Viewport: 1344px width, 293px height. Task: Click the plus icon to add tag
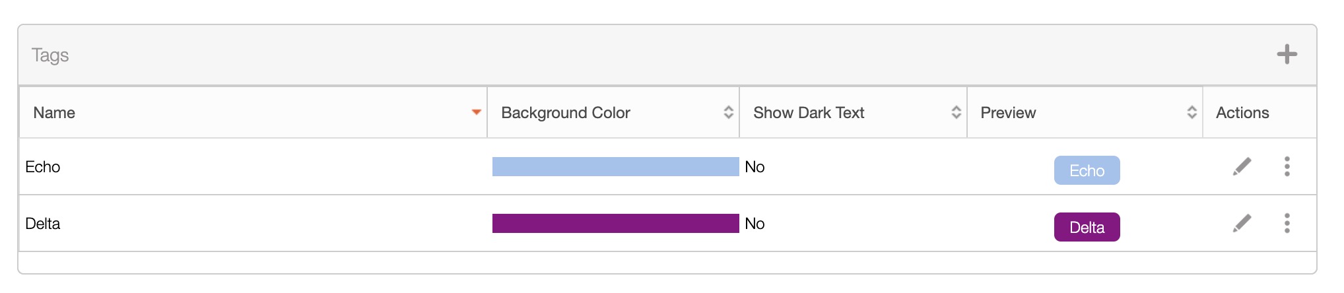(x=1287, y=54)
